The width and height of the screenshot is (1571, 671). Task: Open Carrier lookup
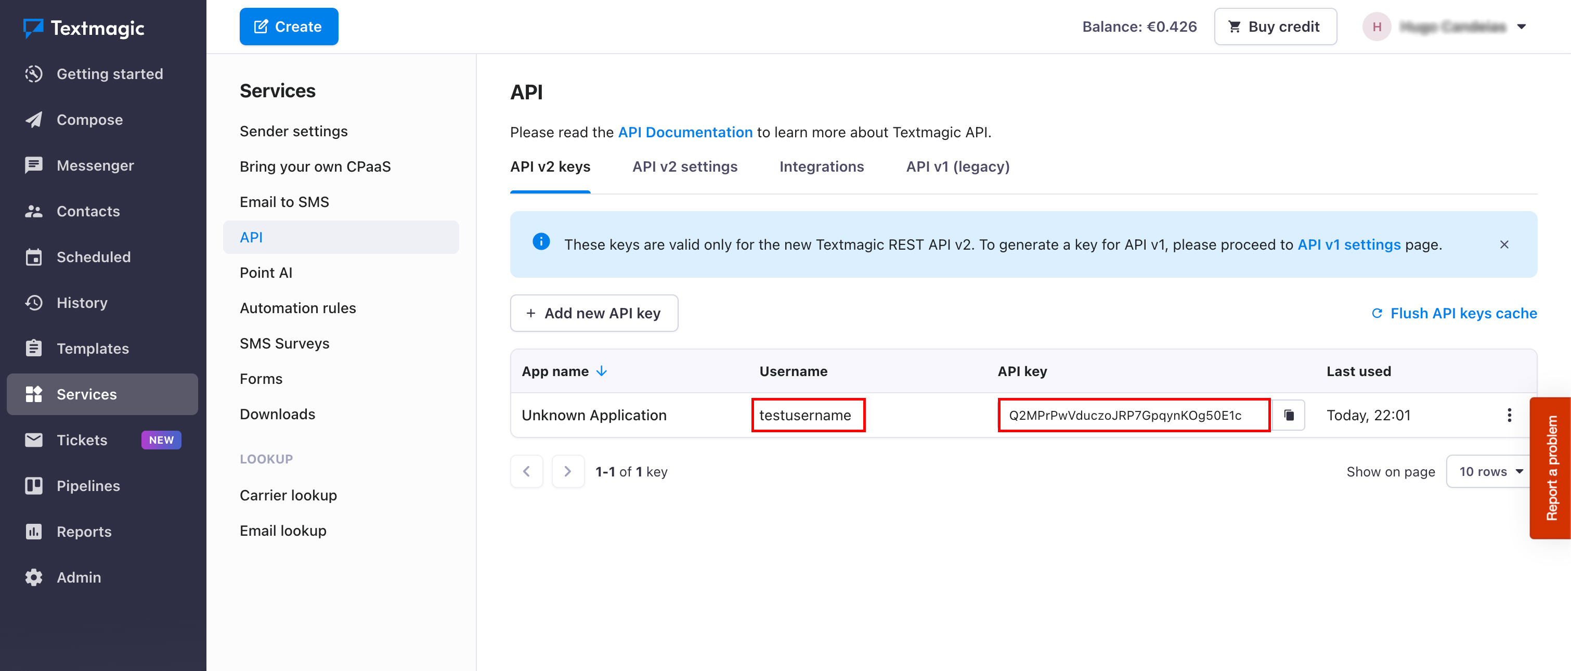tap(341, 495)
